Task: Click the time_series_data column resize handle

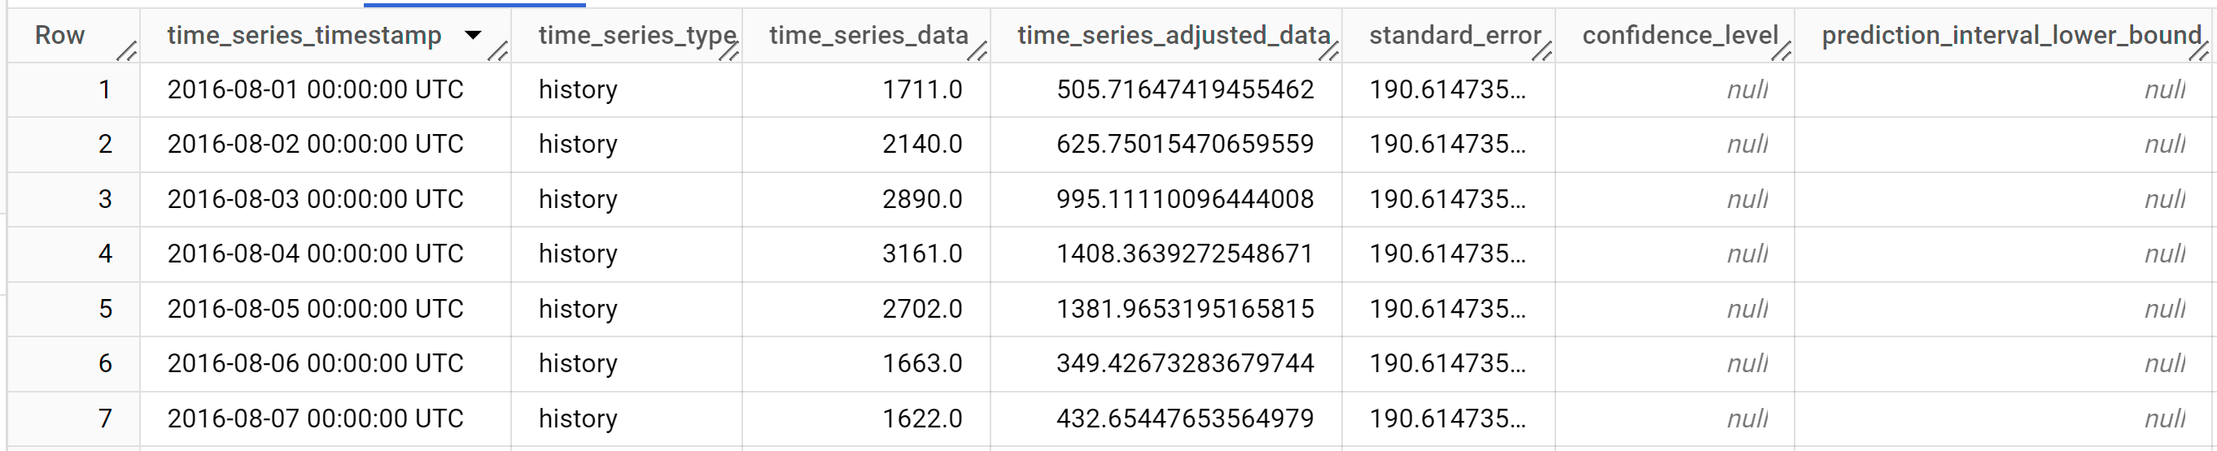Action: (x=977, y=51)
